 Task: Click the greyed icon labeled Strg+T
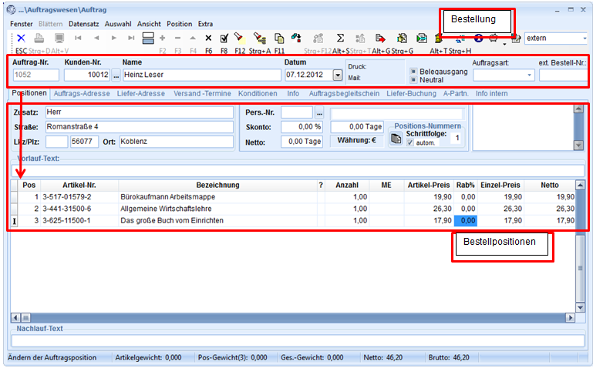360,38
